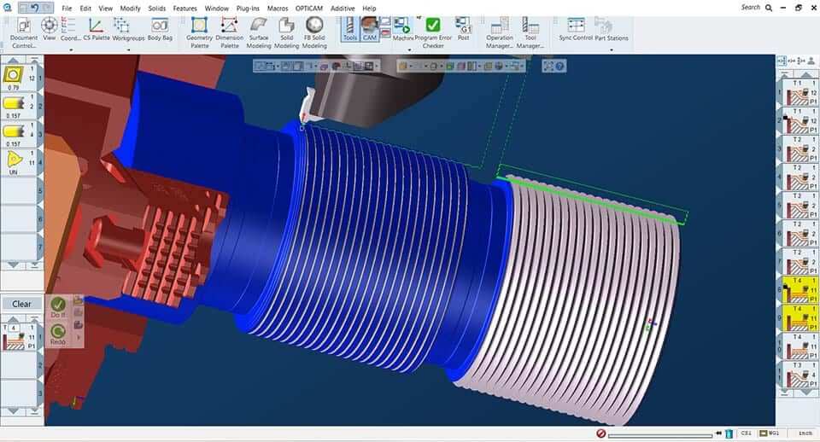The height and width of the screenshot is (442, 820).
Task: Open Sync Control
Action: click(x=576, y=32)
